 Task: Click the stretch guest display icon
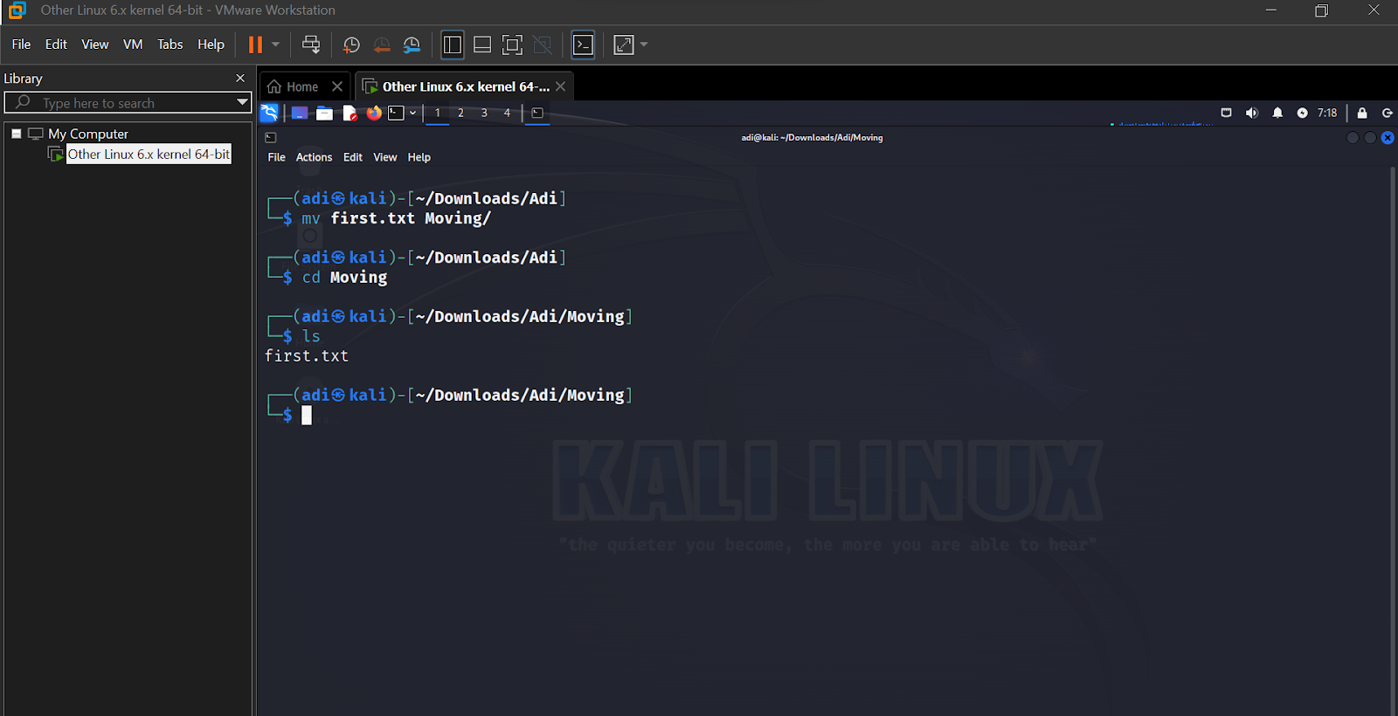[624, 45]
